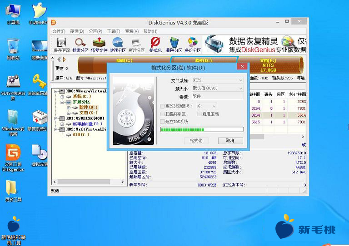The height and width of the screenshot is (246, 349).
Task: Launch Diskgenius partition tool desktop icon
Action: 13,158
